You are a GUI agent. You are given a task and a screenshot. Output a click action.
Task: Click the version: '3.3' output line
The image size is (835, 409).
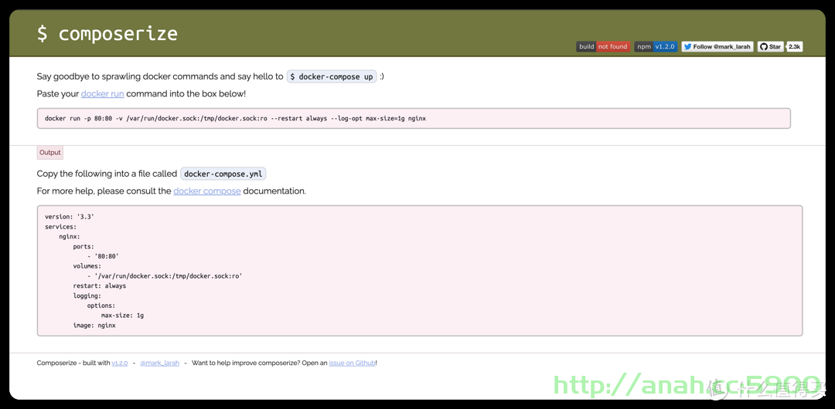click(70, 217)
